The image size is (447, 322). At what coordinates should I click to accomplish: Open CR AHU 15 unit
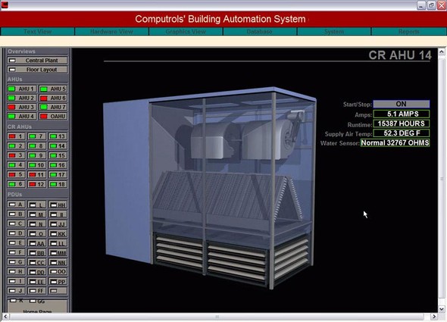coord(58,155)
